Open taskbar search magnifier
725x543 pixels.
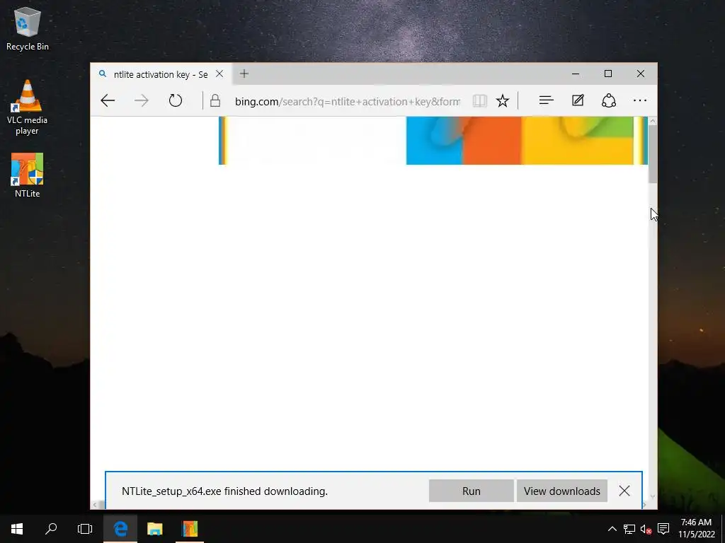[x=51, y=529]
